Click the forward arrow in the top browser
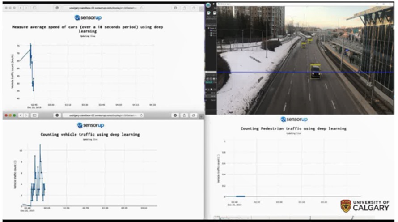 (25, 8)
